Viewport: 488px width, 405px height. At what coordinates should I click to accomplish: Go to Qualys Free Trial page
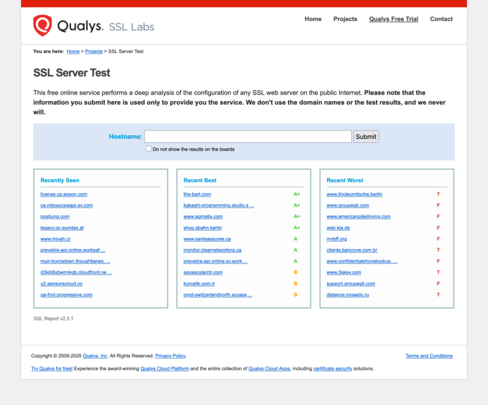click(x=393, y=19)
